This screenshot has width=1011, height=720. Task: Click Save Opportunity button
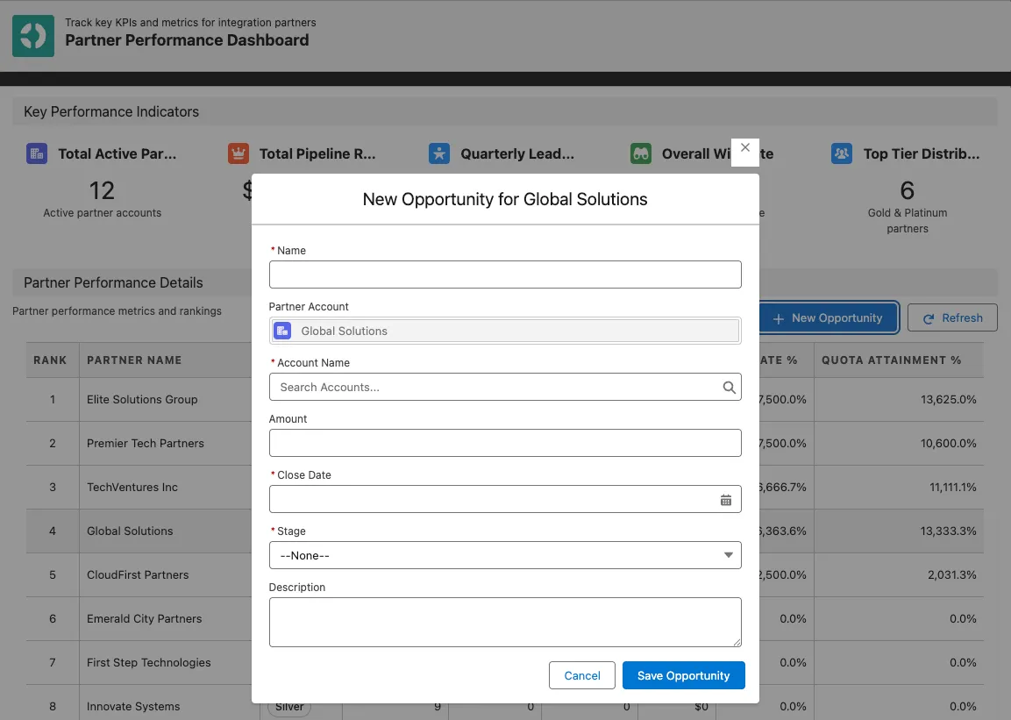[x=683, y=675]
